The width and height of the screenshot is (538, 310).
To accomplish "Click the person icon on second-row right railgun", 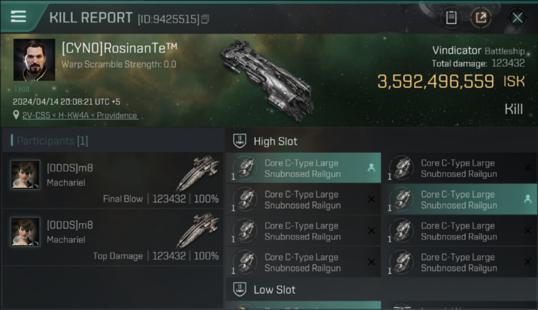I will tap(528, 199).
